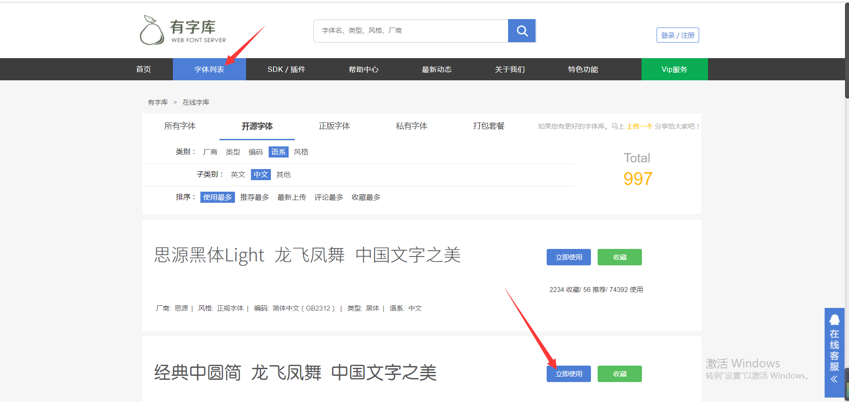Click 在线字库 breadcrumb link
Image resolution: width=849 pixels, height=402 pixels.
click(196, 102)
